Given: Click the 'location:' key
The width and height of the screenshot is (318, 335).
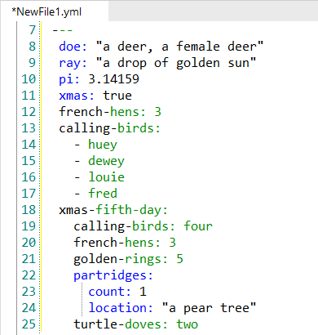Looking at the screenshot, I should pyautogui.click(x=121, y=308).
